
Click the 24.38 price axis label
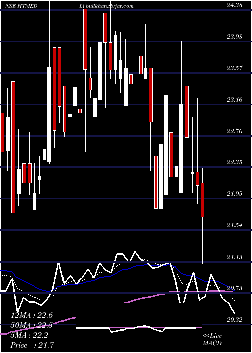[234, 5]
